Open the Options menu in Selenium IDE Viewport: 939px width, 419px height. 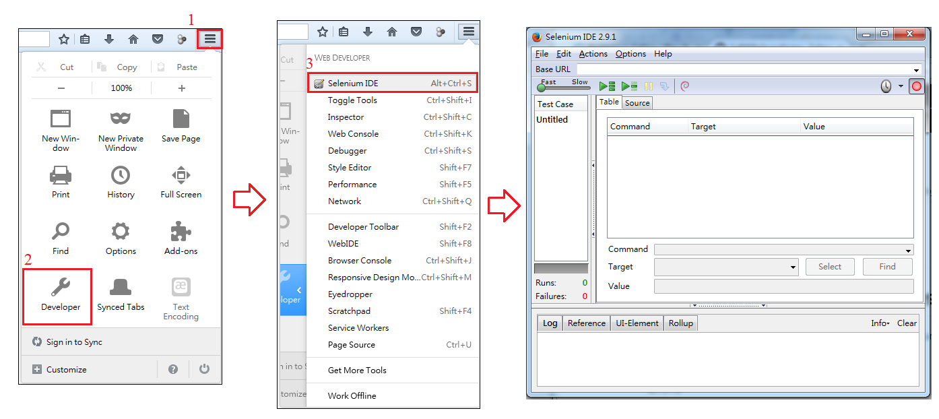pyautogui.click(x=630, y=54)
